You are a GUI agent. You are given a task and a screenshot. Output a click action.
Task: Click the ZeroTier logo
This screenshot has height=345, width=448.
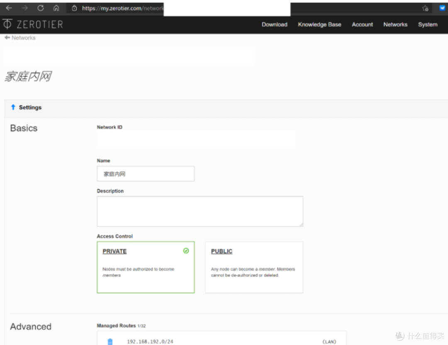click(33, 24)
